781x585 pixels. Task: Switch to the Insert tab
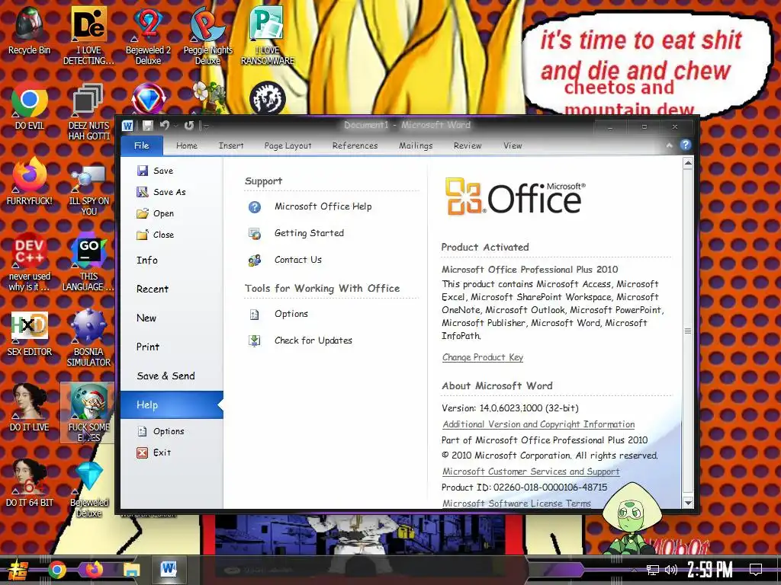231,145
